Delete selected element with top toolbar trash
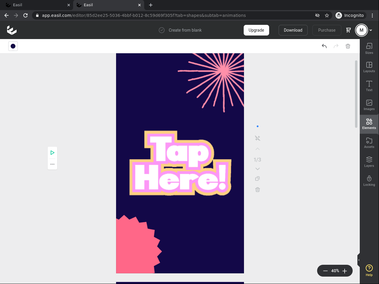Viewport: 379px width, 284px height. [x=348, y=46]
